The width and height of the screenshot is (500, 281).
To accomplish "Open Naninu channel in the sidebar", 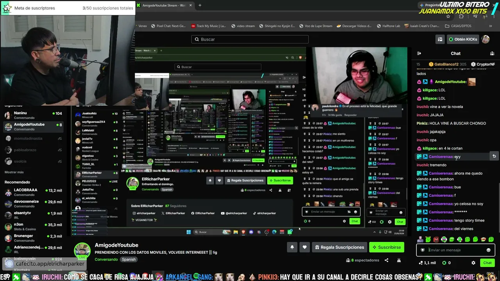I will coord(34,115).
